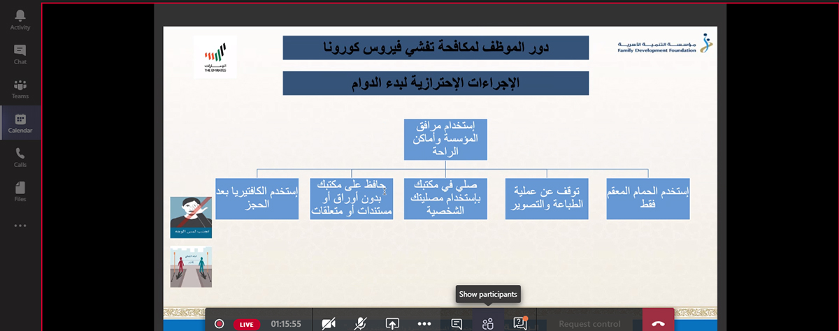Viewport: 839px width, 331px height.
Task: Open the share content tray
Action: tap(392, 323)
